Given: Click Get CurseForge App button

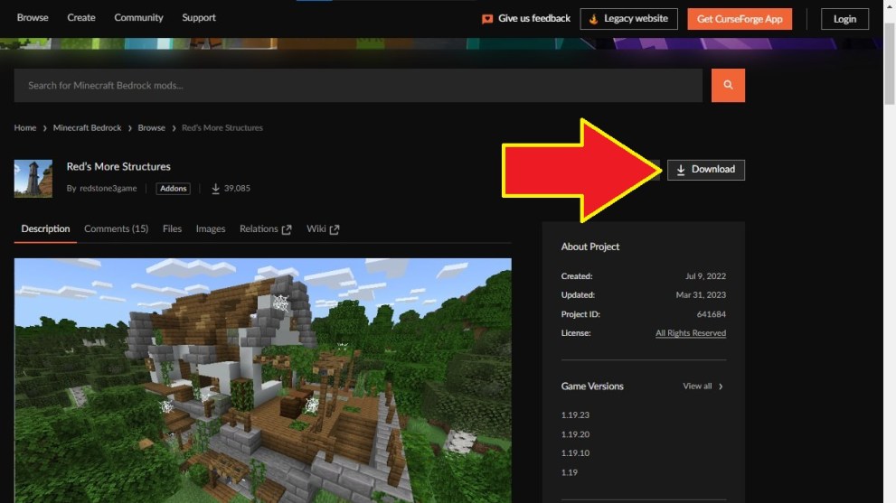Looking at the screenshot, I should (740, 19).
